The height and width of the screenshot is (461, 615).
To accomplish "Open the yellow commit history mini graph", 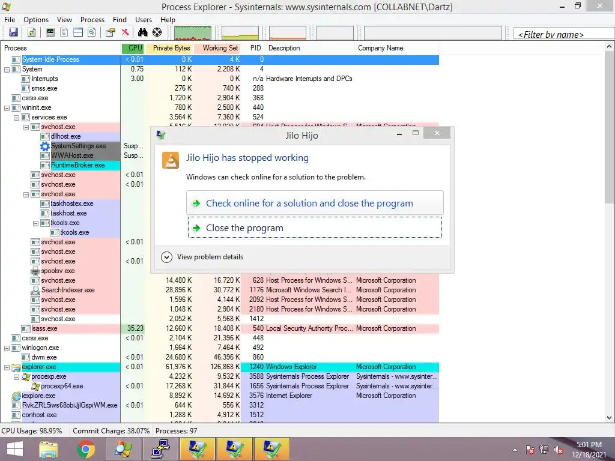I will coord(240,33).
